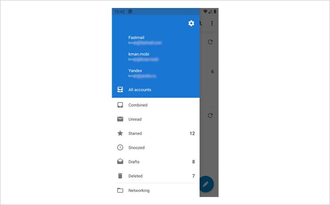Select the kman.mobi account
Image resolution: width=330 pixels, height=205 pixels.
(156, 56)
